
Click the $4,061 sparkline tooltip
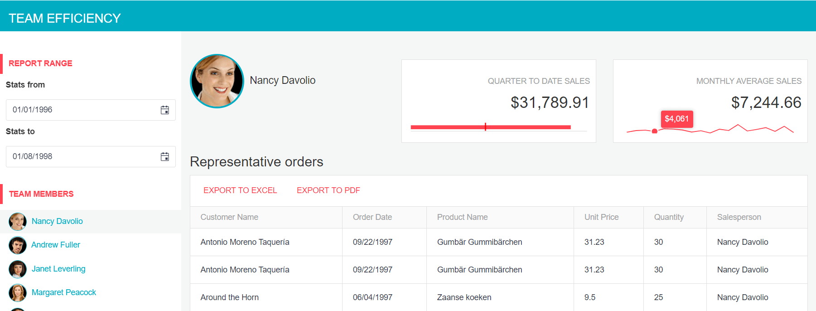tap(677, 119)
